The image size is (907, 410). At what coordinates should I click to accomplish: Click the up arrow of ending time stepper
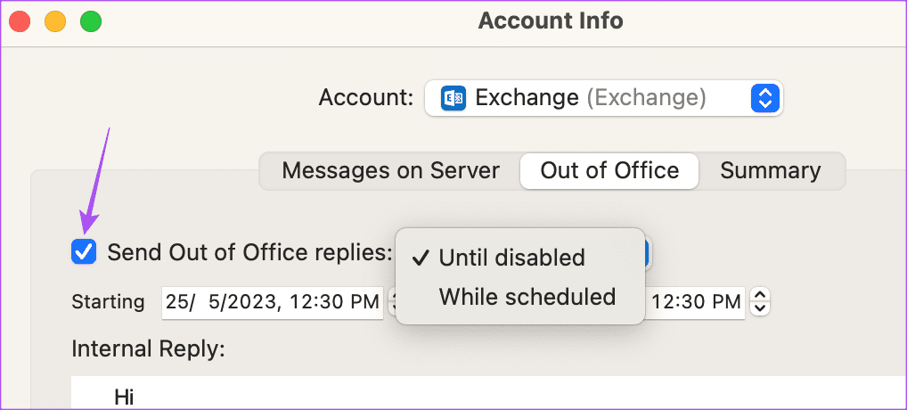[x=761, y=296]
